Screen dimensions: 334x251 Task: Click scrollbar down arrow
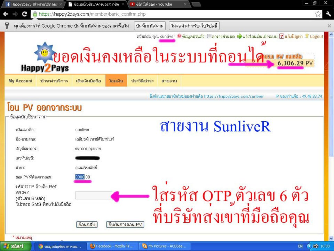point(331,238)
